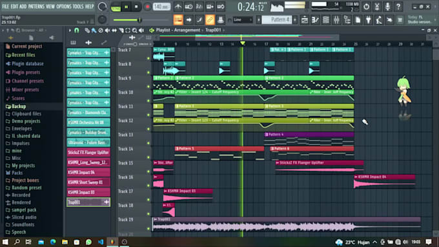Open the Mixer view icon
Image resolution: width=439 pixels, height=247 pixels.
(336, 20)
